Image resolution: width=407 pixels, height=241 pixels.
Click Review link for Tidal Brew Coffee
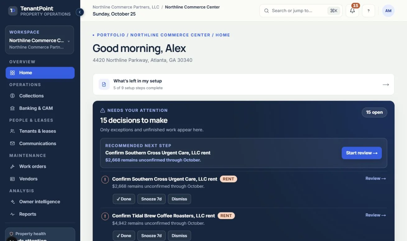(376, 215)
